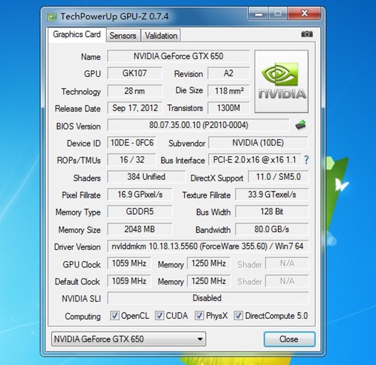This screenshot has height=365, width=376.
Task: Select the Graphics Card tab
Action: click(76, 34)
